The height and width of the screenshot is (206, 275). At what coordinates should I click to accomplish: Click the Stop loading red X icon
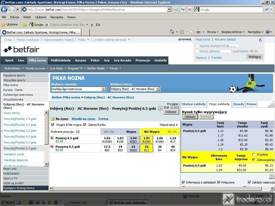(x=190, y=9)
